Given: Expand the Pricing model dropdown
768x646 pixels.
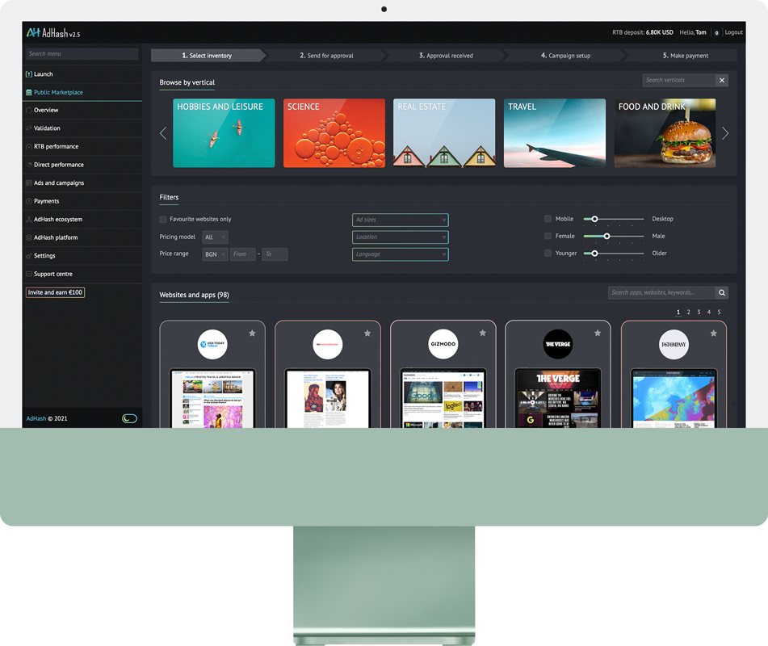Looking at the screenshot, I should (215, 237).
